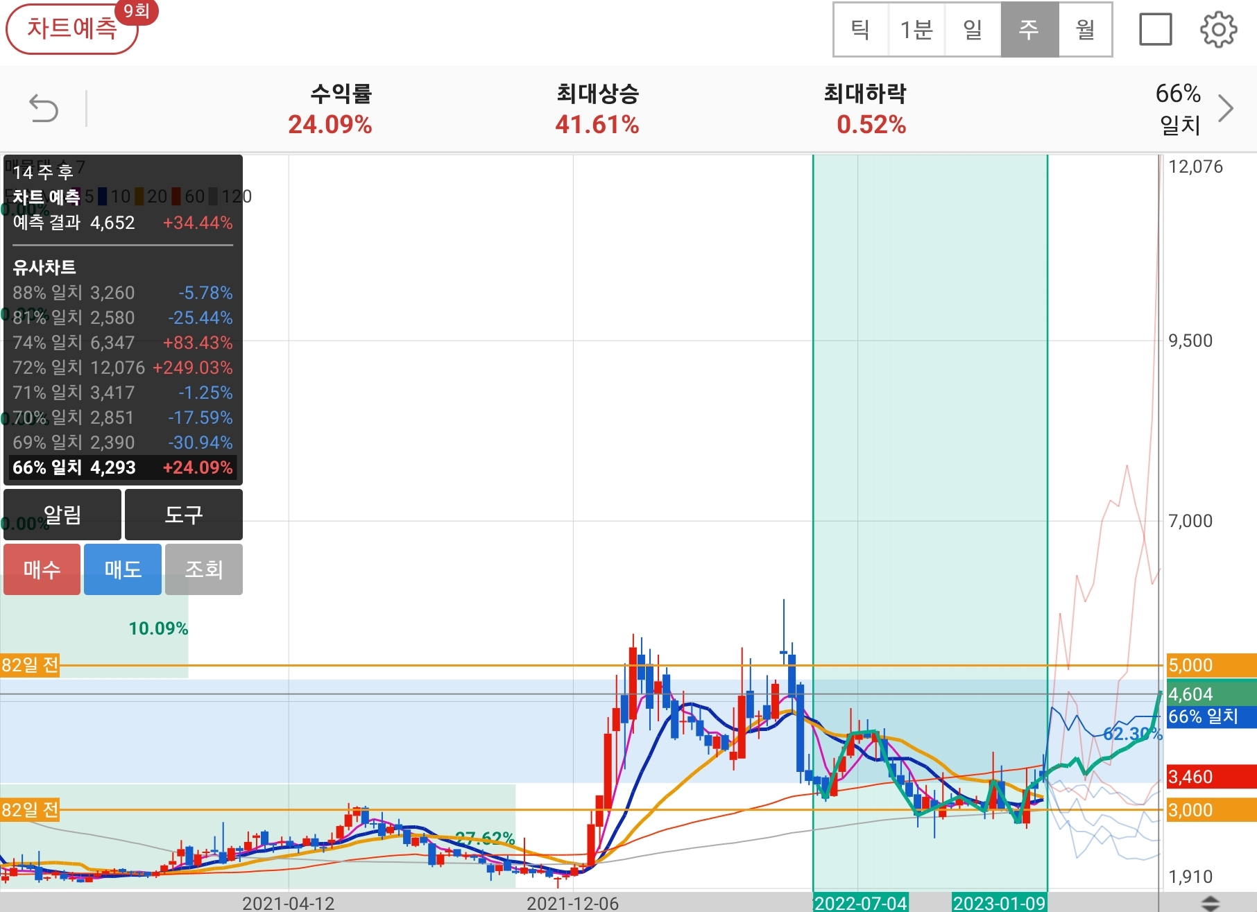Tap the 12,076 top price axis label
The width and height of the screenshot is (1257, 912).
point(1195,166)
